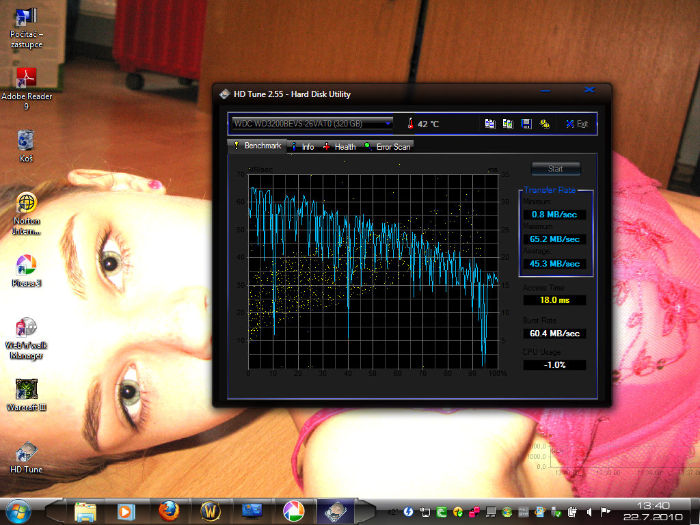The width and height of the screenshot is (700, 525).
Task: Click the Windows Start orb
Action: (18, 511)
